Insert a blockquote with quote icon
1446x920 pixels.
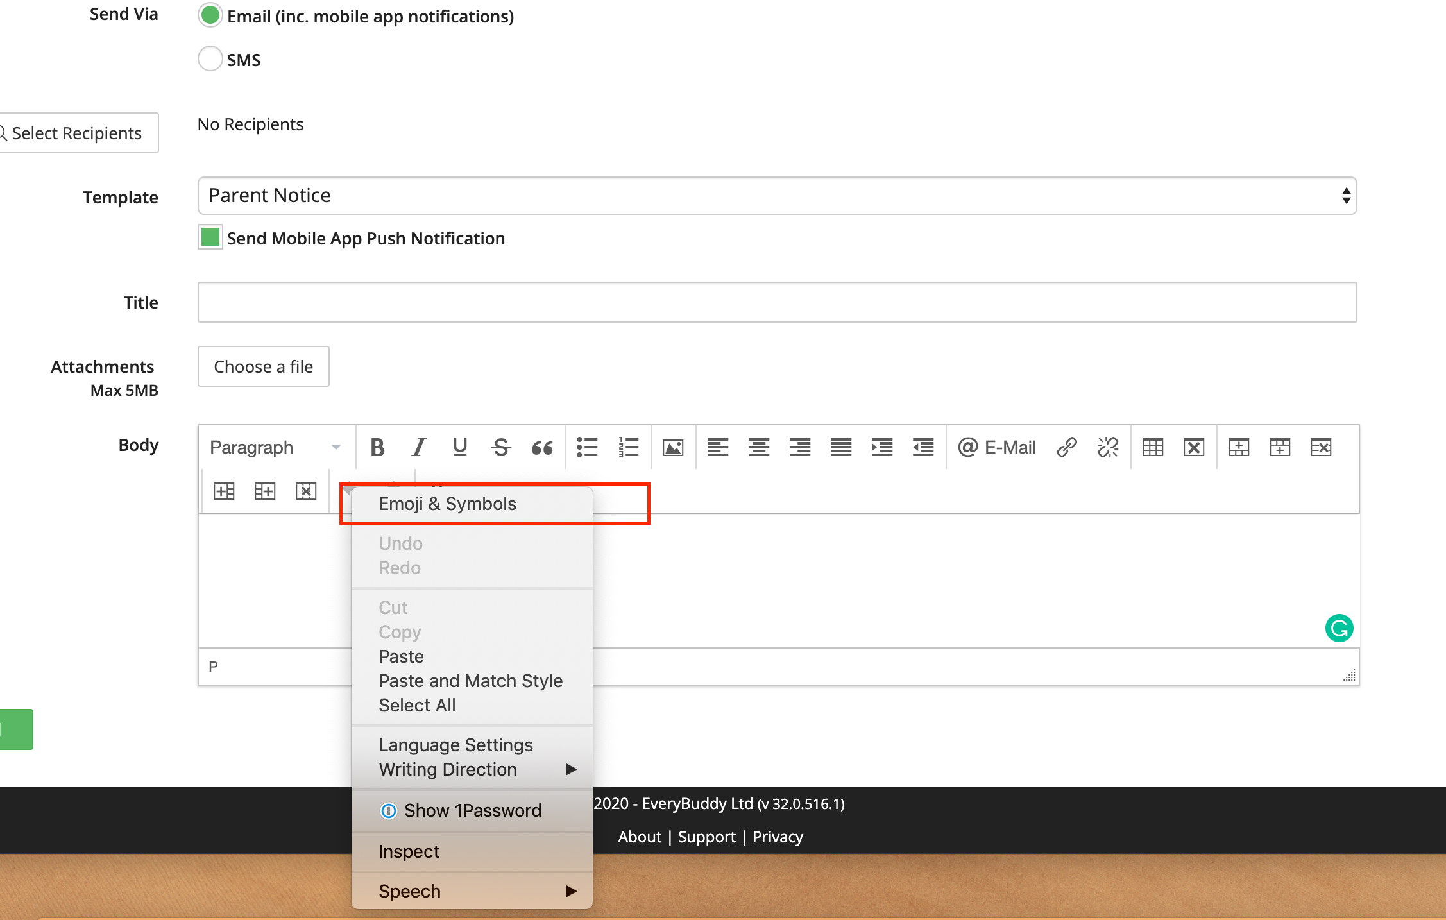542,447
